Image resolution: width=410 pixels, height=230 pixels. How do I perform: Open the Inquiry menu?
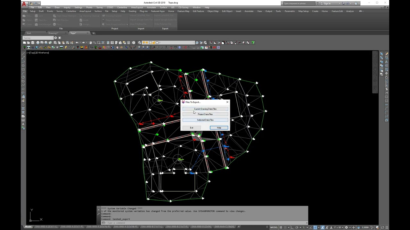coord(67,7)
